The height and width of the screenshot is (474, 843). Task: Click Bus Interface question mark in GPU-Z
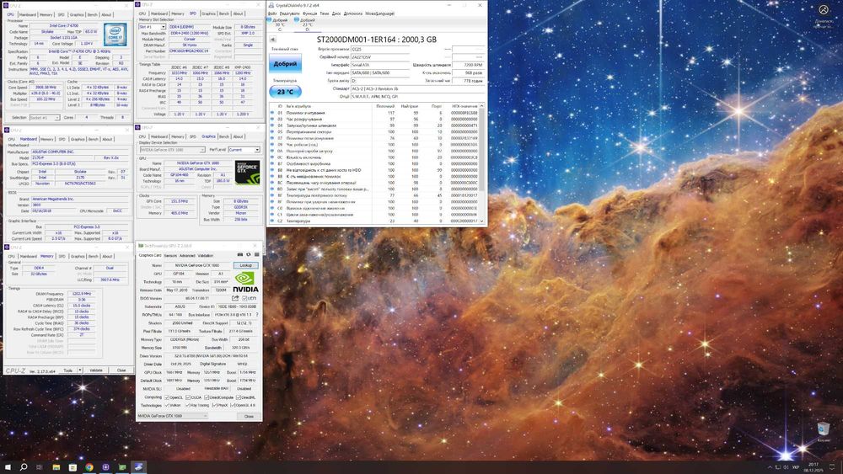(256, 315)
